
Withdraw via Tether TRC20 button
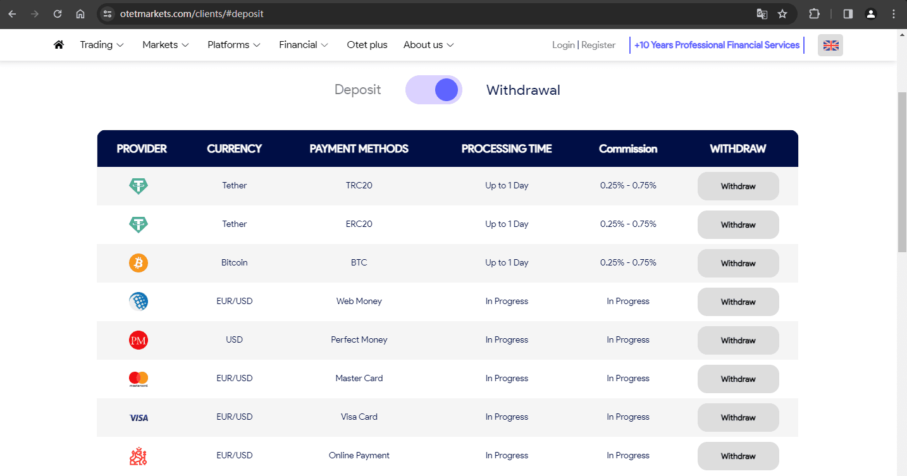738,186
